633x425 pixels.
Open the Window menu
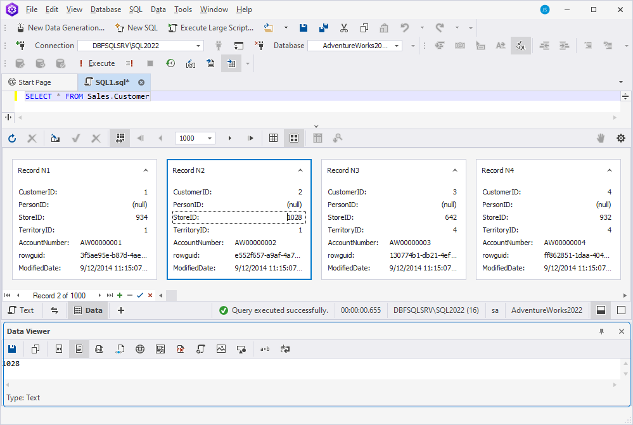click(x=214, y=10)
